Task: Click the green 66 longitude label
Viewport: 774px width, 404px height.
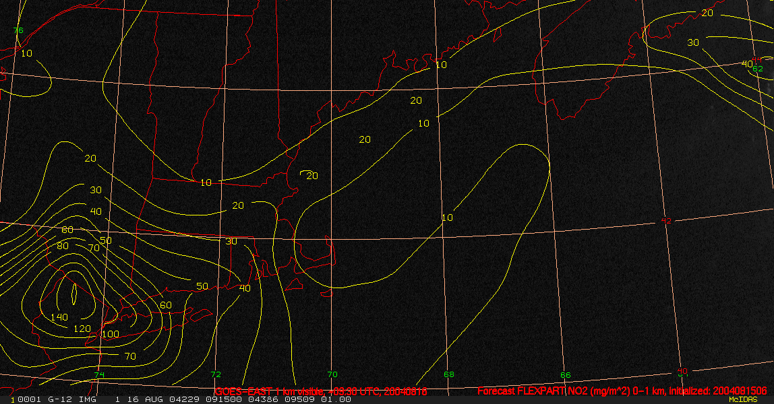Action: click(566, 375)
